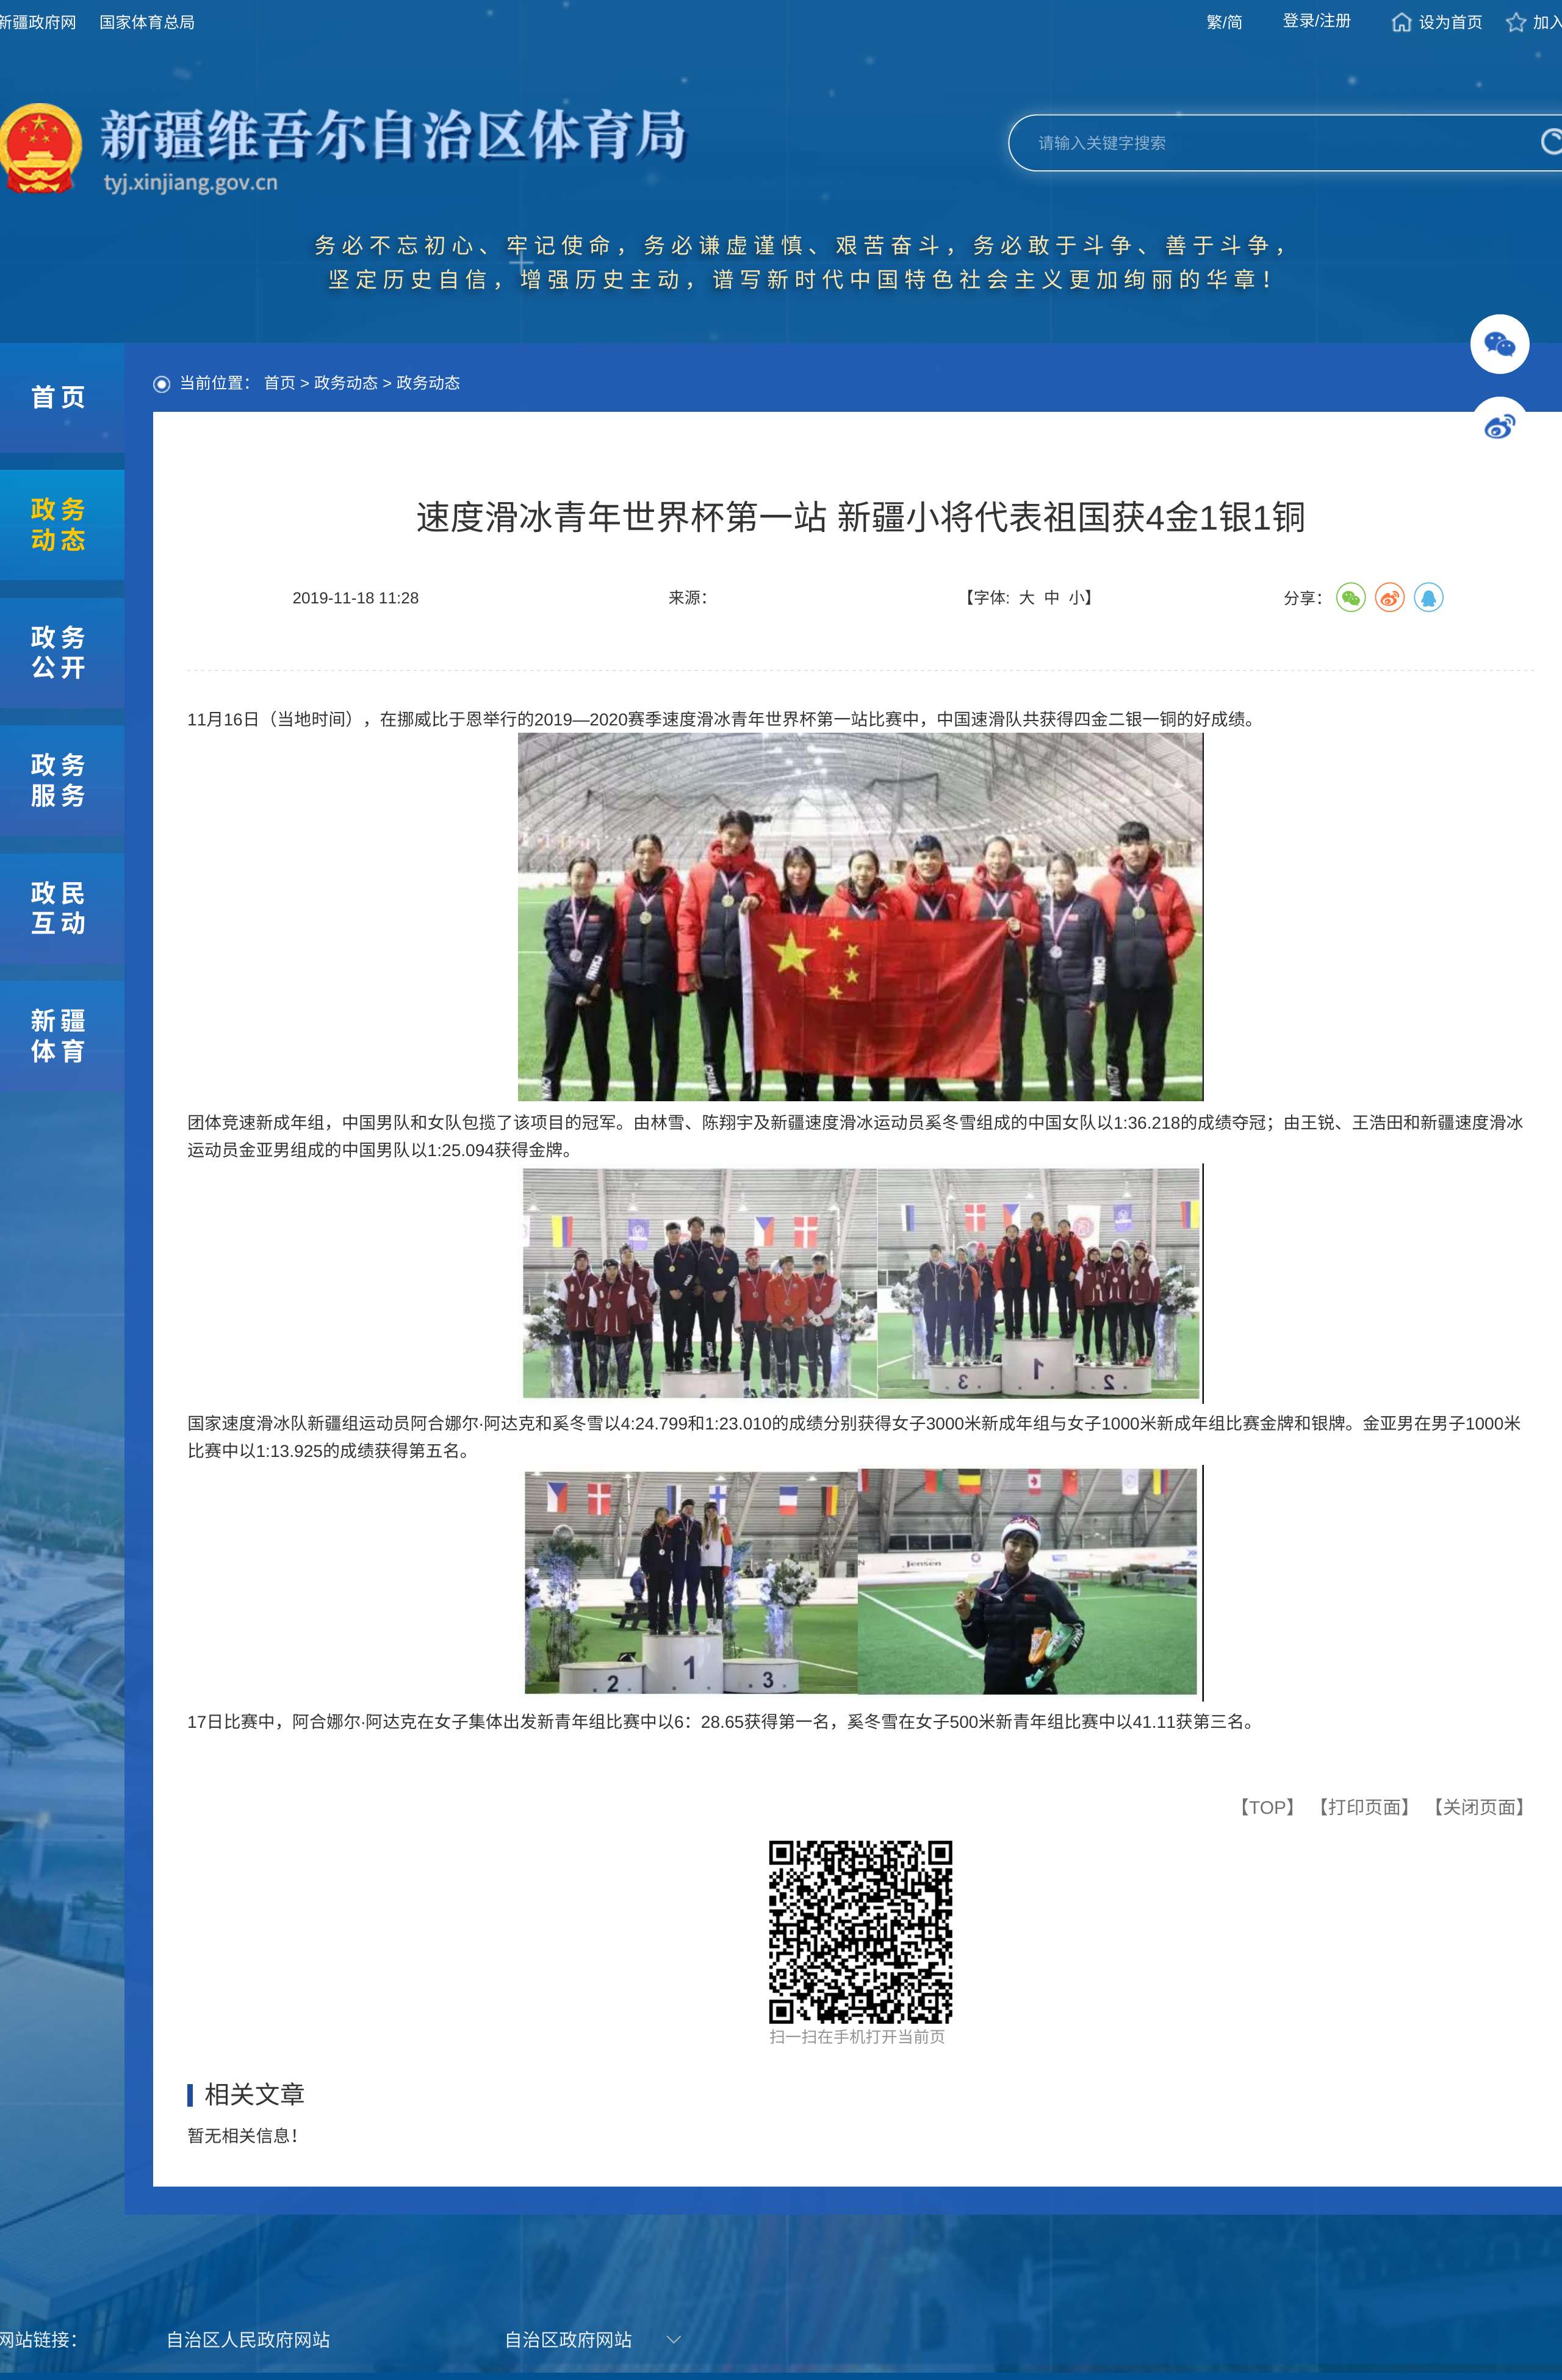
Task: Share article via blue QQ icon
Action: pyautogui.click(x=1428, y=598)
